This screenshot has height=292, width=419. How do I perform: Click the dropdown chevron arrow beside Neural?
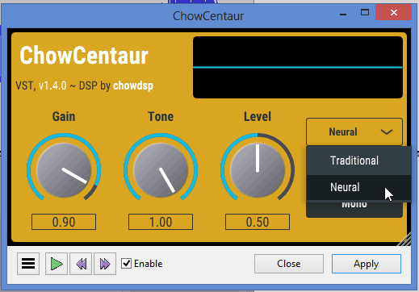tap(387, 131)
